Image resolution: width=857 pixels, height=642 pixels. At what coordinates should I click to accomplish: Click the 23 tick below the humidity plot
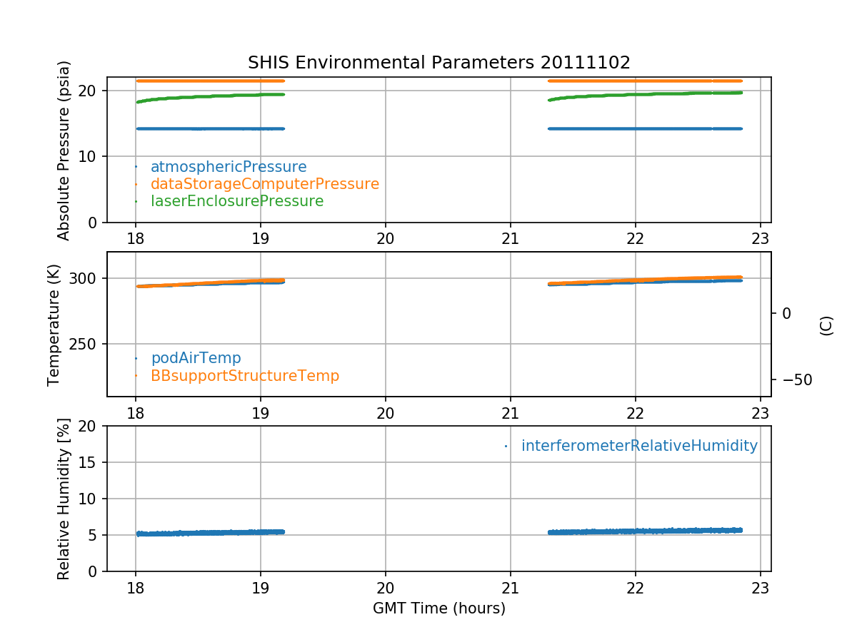click(x=760, y=590)
